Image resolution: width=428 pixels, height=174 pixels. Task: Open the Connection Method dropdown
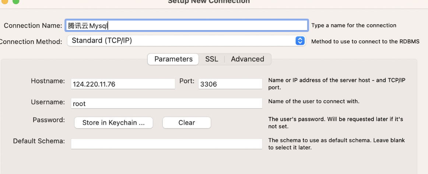coord(186,41)
